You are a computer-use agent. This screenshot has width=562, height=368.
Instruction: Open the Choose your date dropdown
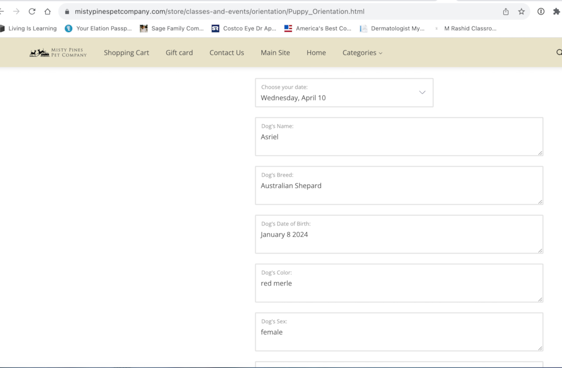click(x=344, y=93)
